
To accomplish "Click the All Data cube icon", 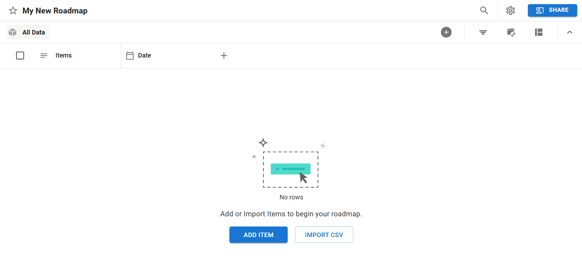I will pos(12,32).
